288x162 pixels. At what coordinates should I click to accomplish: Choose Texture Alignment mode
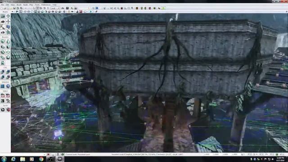point(8,22)
